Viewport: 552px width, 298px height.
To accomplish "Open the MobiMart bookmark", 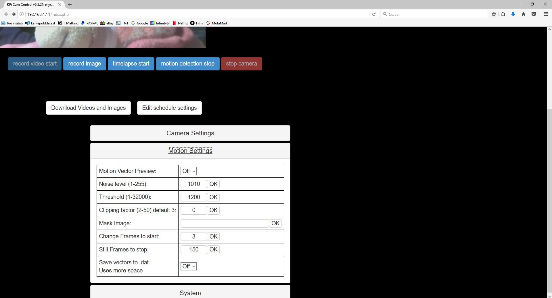I will pyautogui.click(x=216, y=23).
